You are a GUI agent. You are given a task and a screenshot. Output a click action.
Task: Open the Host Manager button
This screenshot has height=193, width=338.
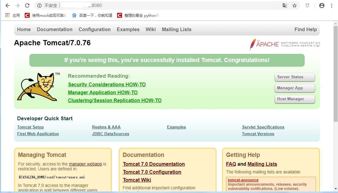tap(295, 99)
